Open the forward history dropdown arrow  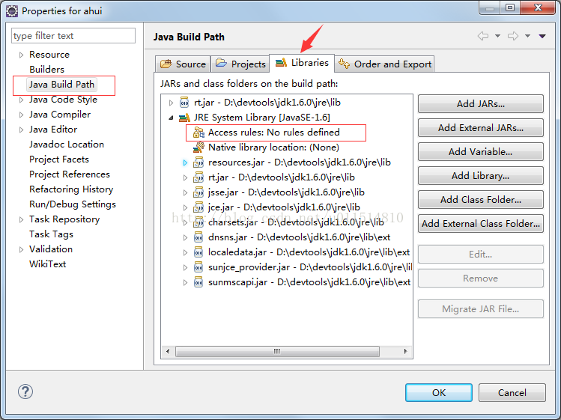[x=528, y=36]
